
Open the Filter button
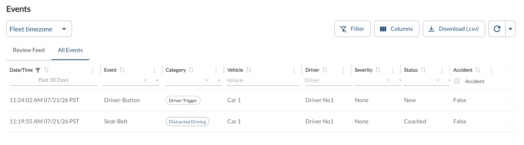point(352,29)
